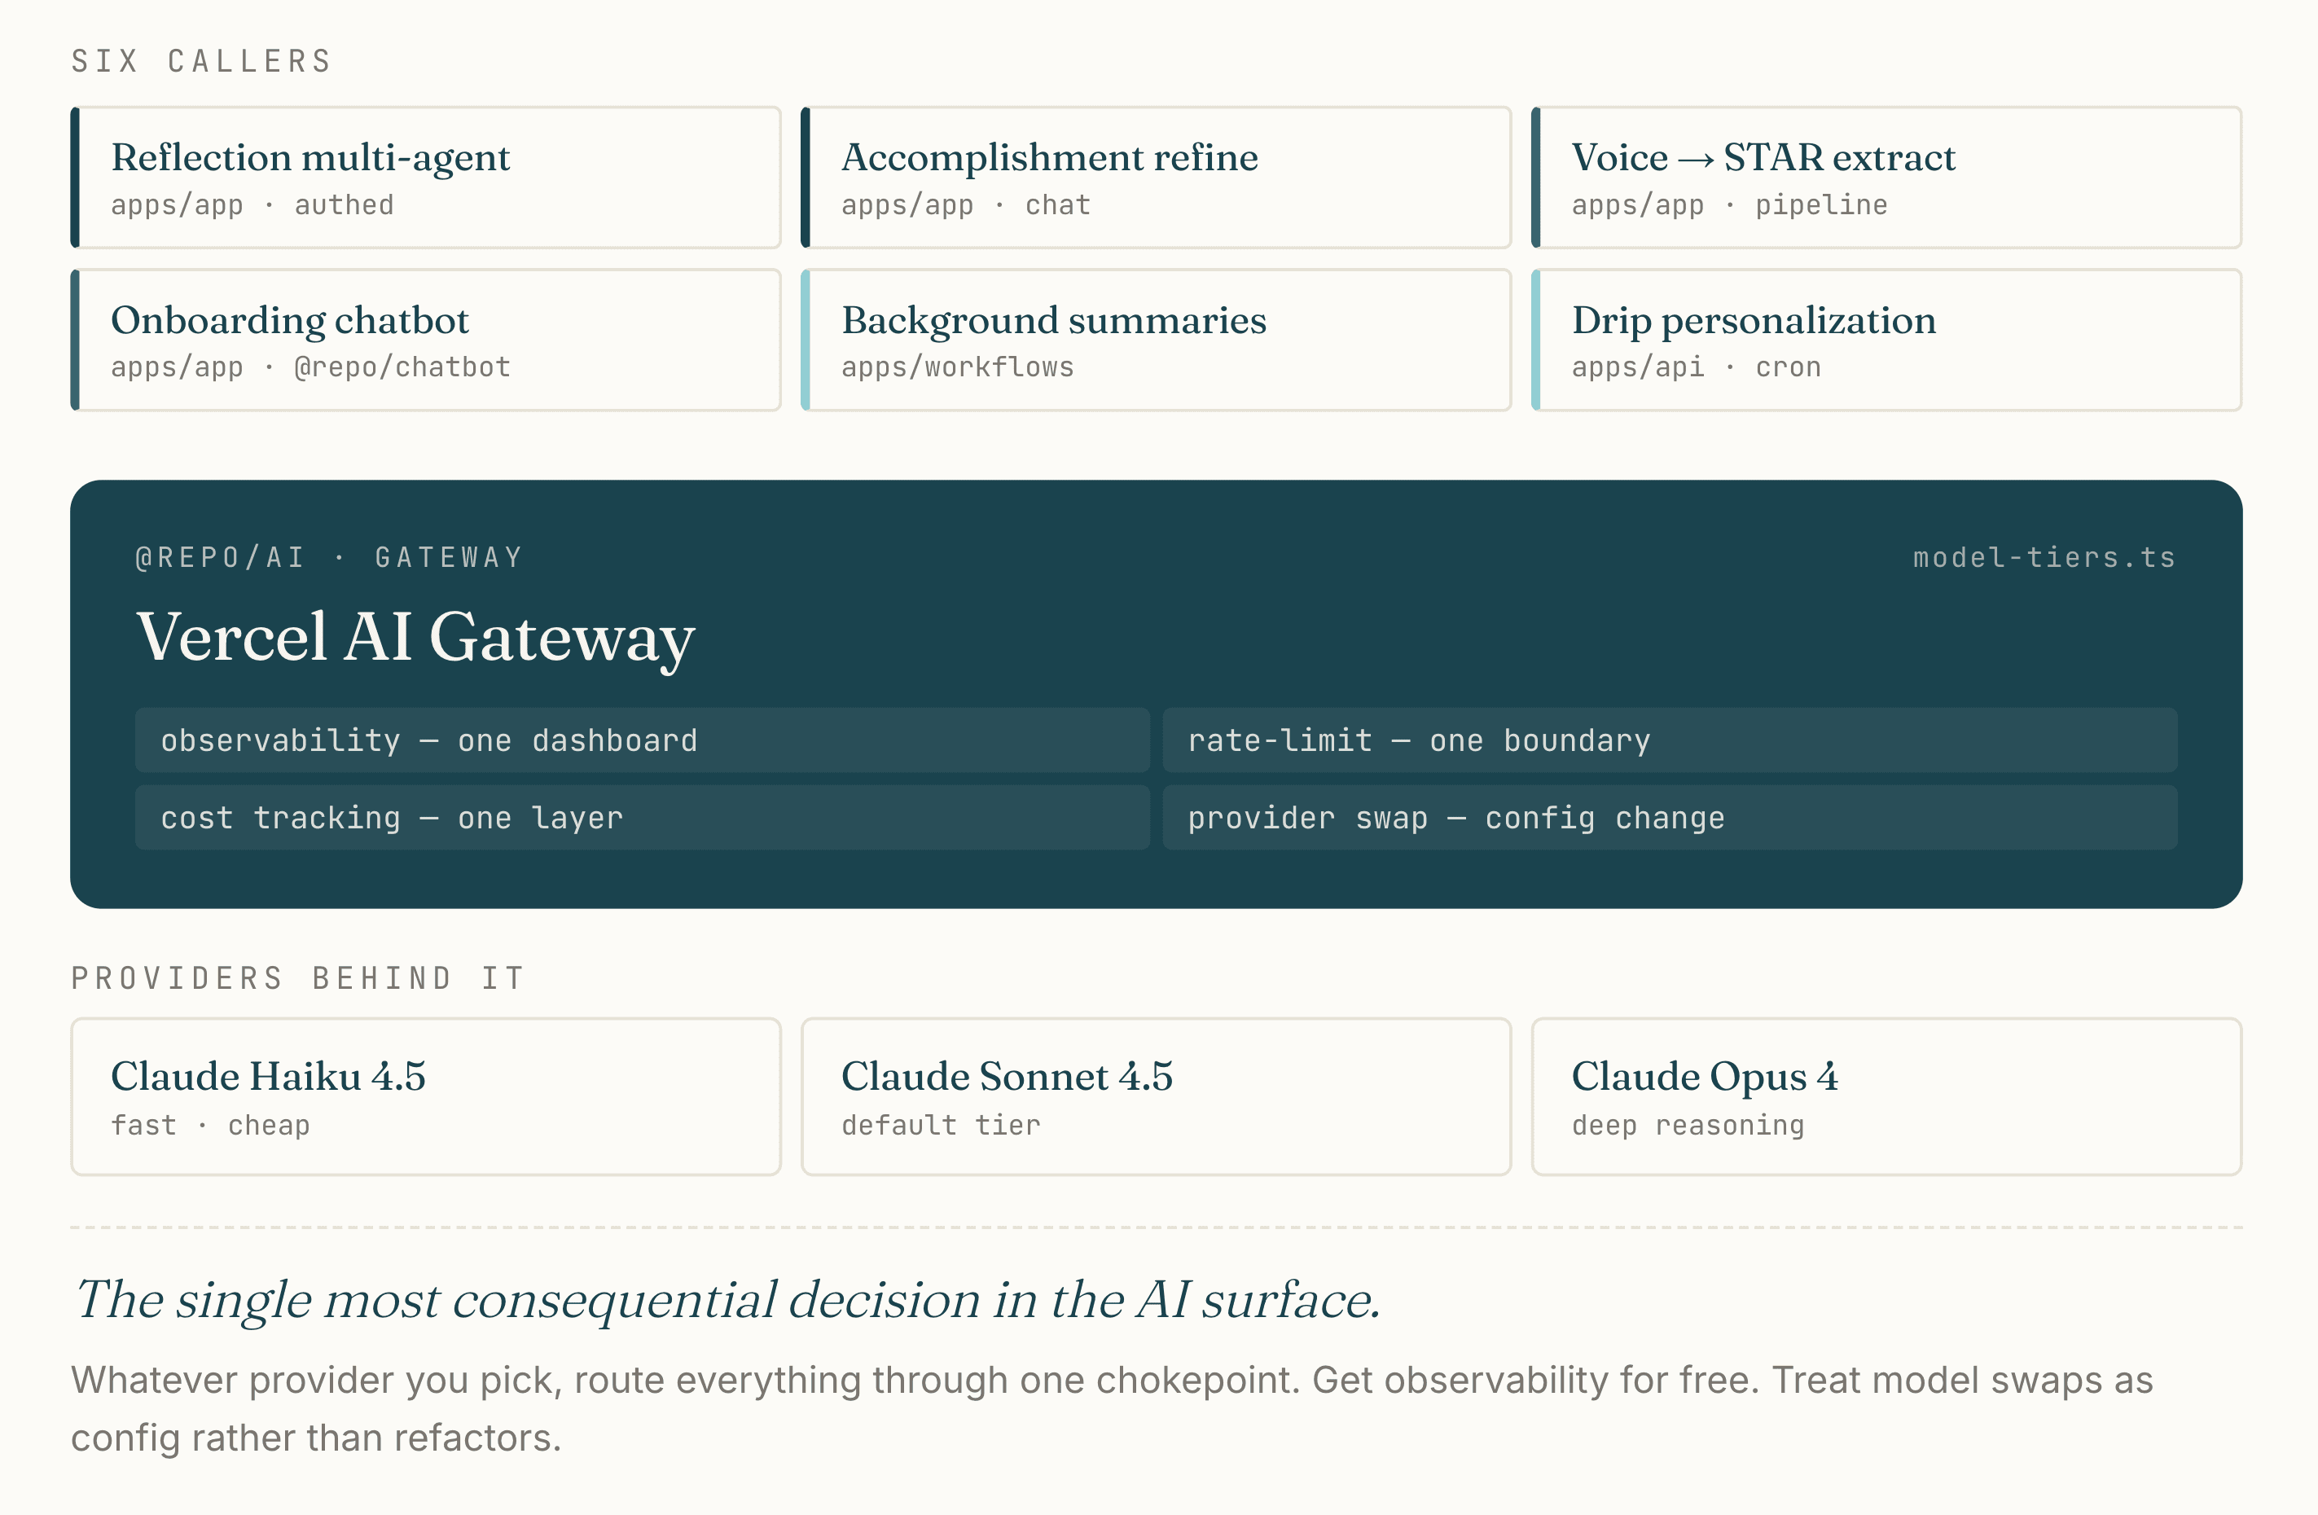
Task: Select 'observability — one dashboard' chip
Action: pos(642,740)
